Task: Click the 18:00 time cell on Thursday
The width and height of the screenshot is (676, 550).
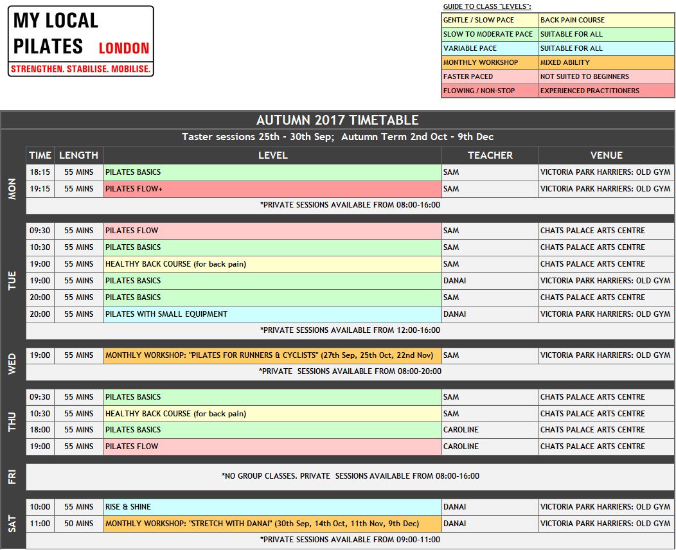Action: (x=40, y=430)
